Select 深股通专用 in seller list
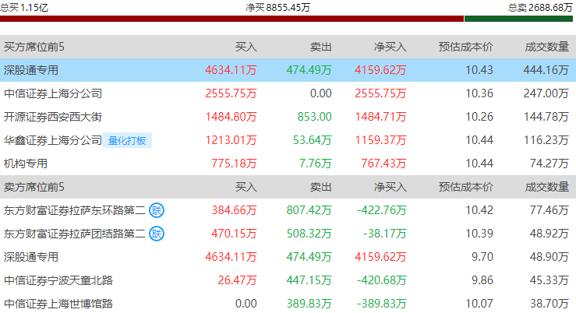The width and height of the screenshot is (576, 313). coord(31,257)
